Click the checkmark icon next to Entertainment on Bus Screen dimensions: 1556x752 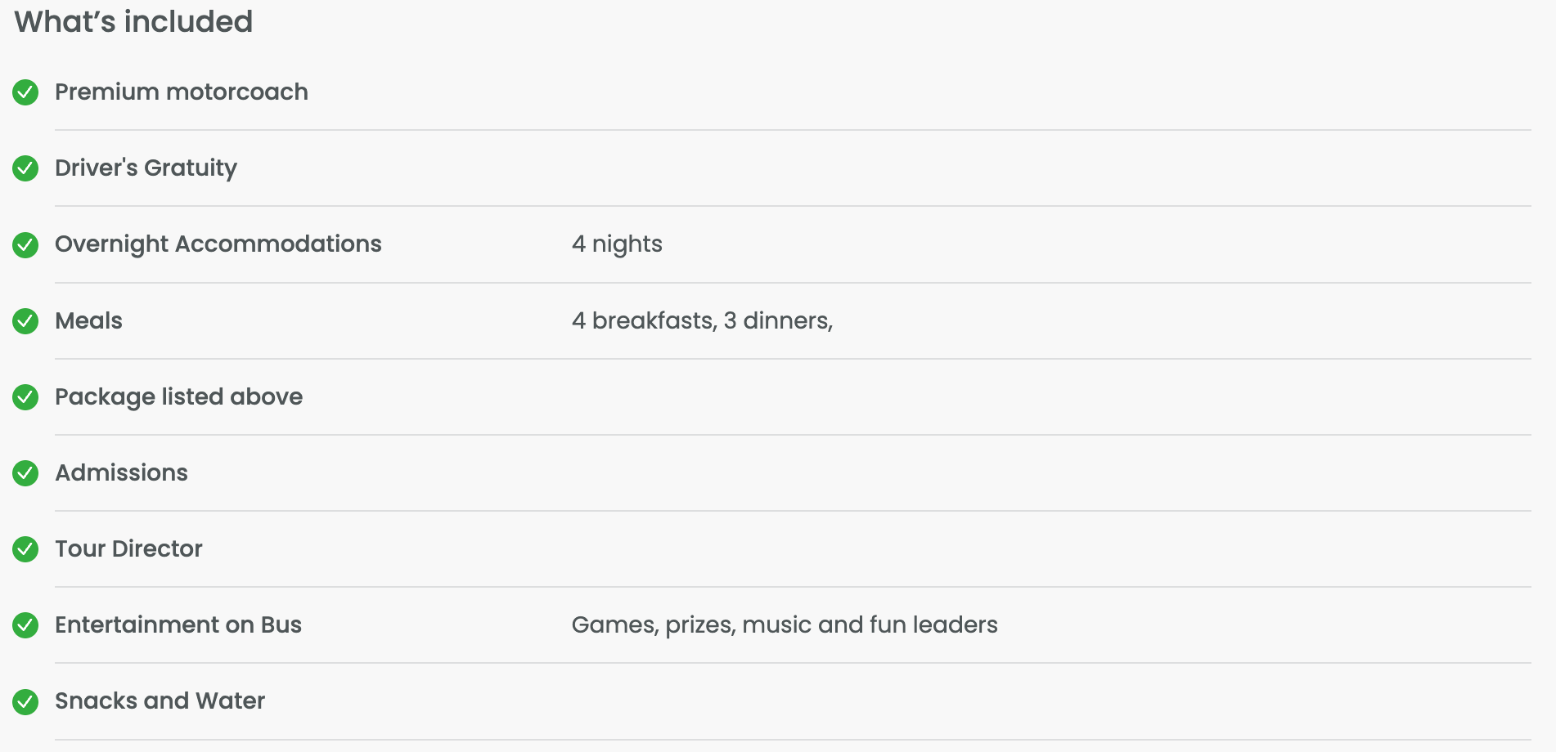(25, 625)
